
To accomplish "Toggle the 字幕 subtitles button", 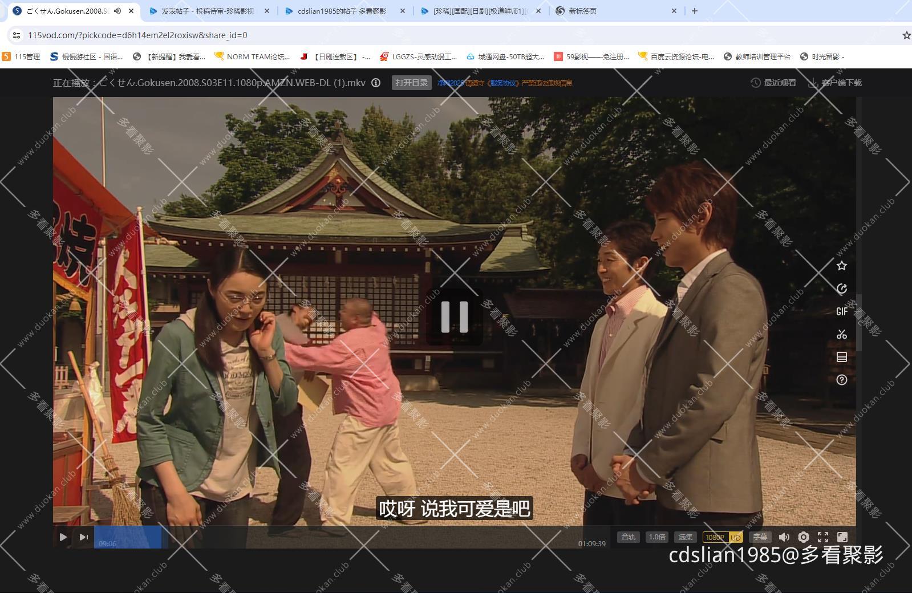I will pyautogui.click(x=760, y=537).
